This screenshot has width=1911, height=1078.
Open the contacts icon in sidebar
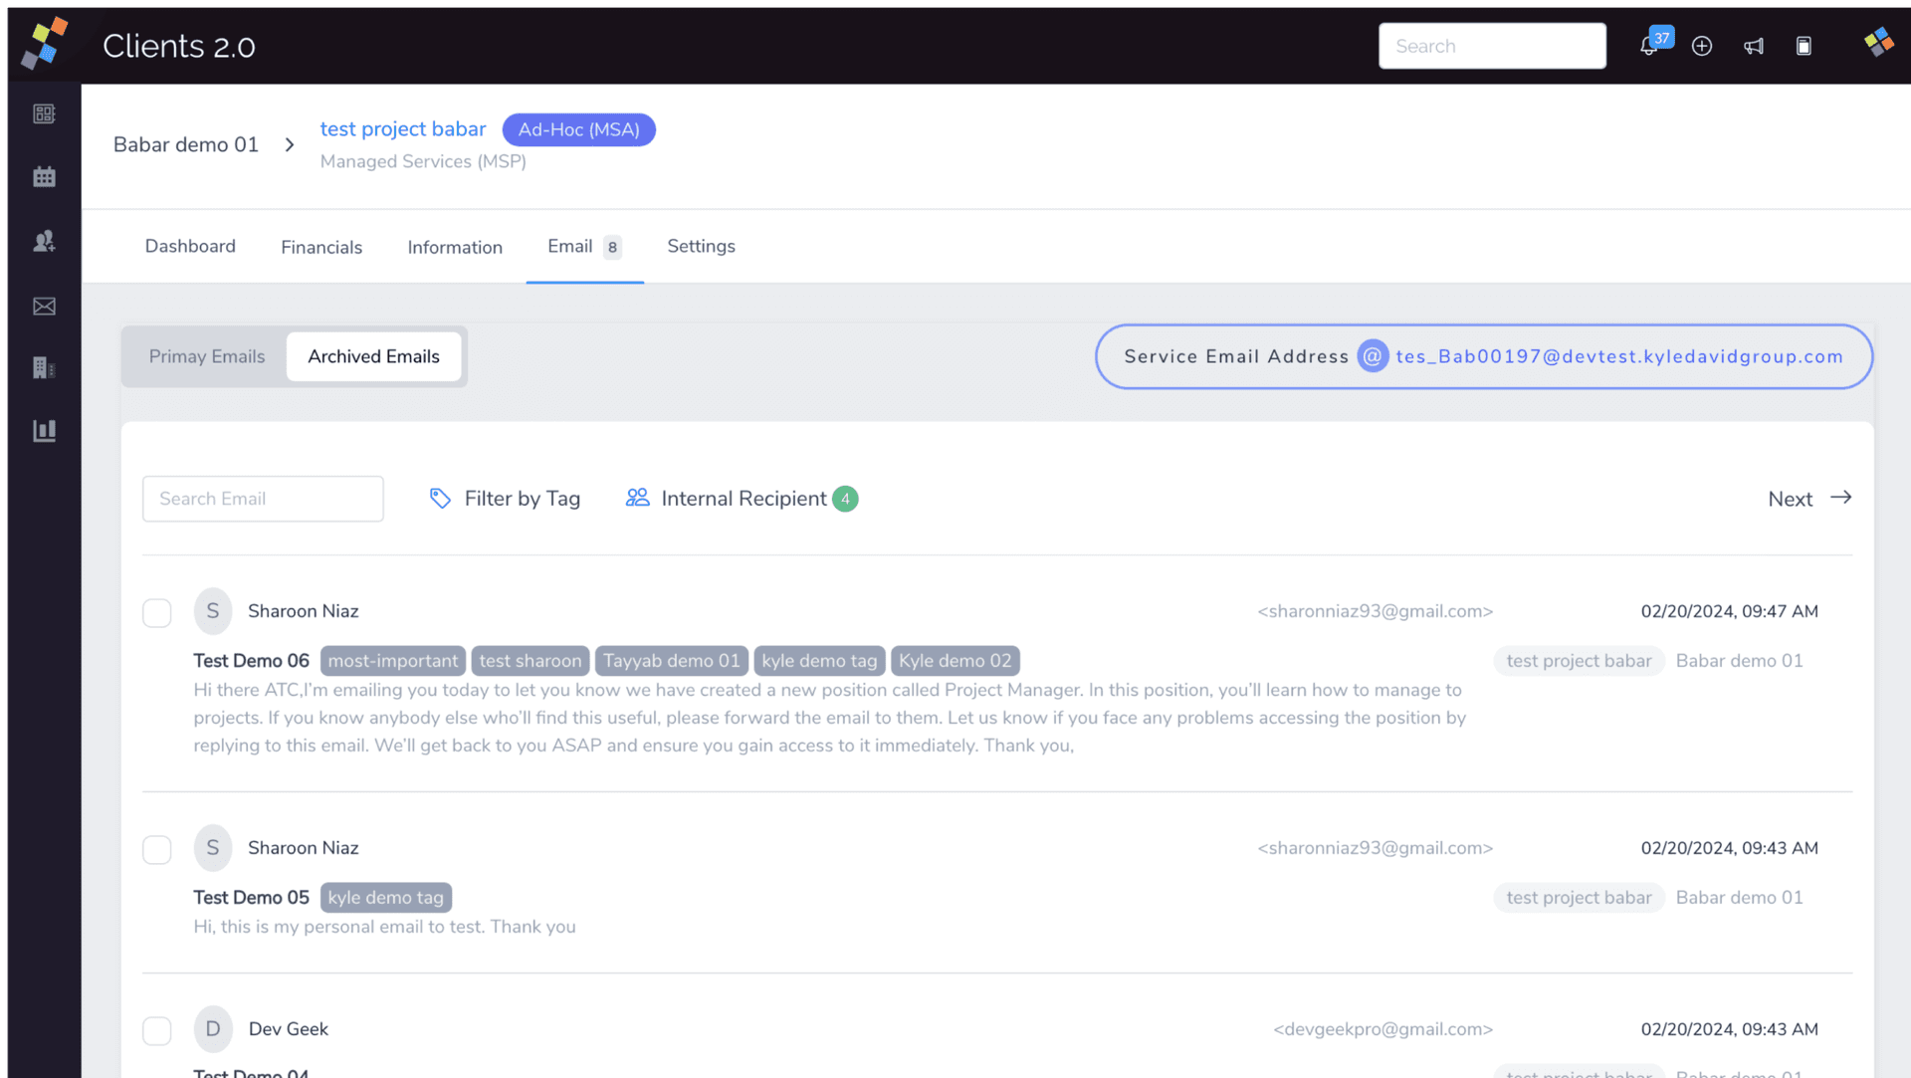click(44, 241)
